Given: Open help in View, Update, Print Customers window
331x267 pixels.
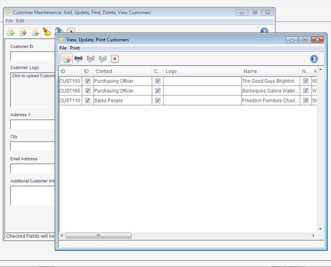Looking at the screenshot, I should point(314,59).
